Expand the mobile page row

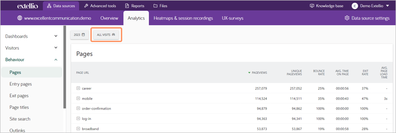(x=78, y=98)
